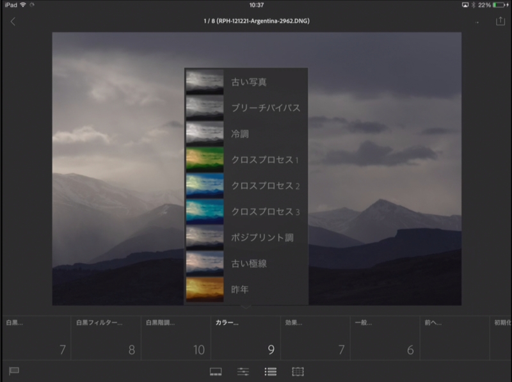Apply the クロスプロセス 3 preset

coord(246,212)
